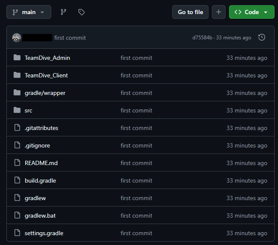Open the gradlew.bat file
Viewport: 278px width, 245px height.
click(40, 215)
